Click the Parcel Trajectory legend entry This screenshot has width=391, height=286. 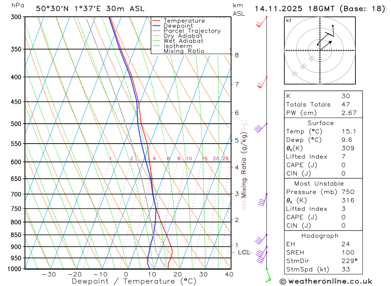[x=187, y=31]
